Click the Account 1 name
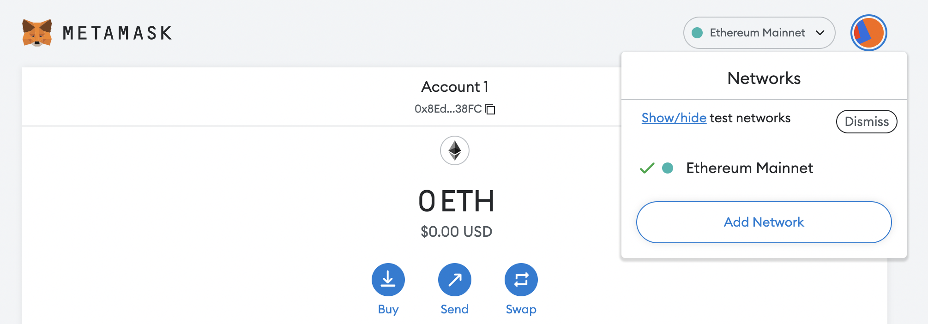 coord(455,87)
